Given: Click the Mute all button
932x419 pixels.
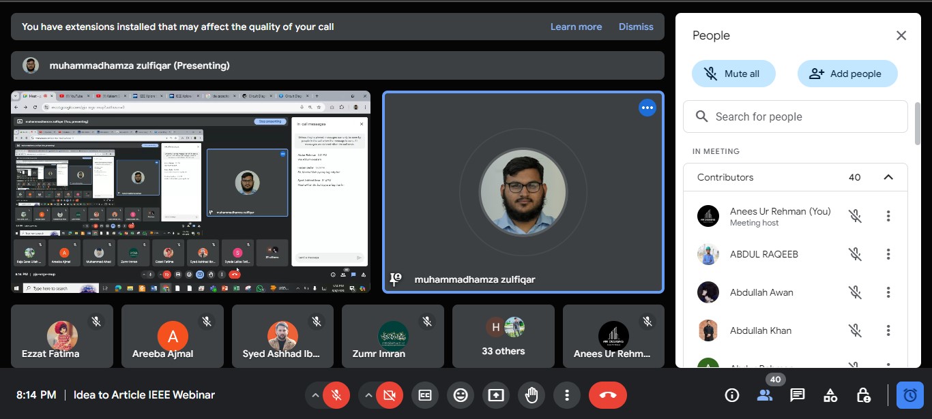Looking at the screenshot, I should pos(733,74).
